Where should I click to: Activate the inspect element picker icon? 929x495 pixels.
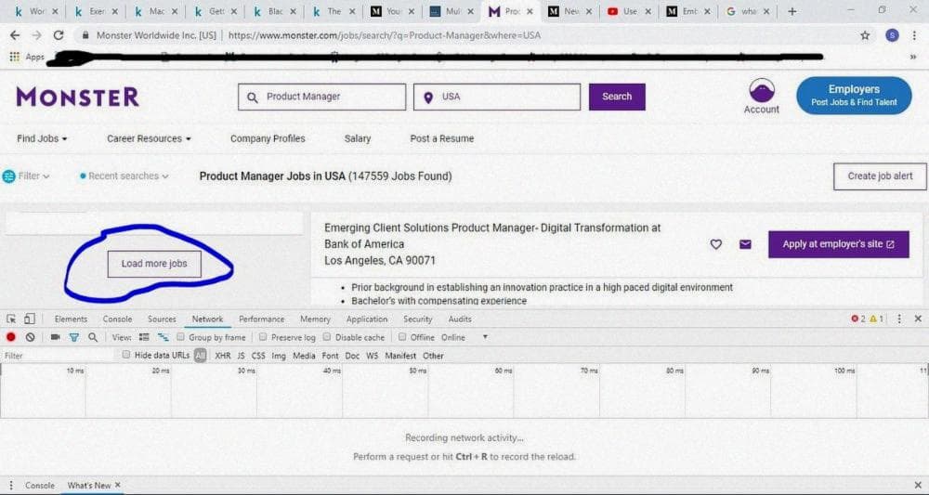(x=11, y=319)
